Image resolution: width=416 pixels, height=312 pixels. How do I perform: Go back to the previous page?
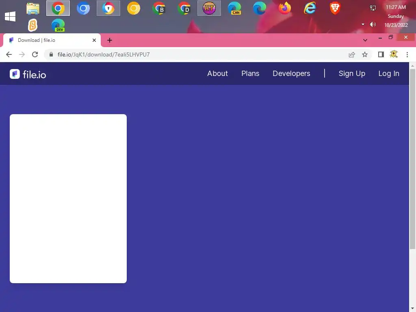(x=9, y=54)
